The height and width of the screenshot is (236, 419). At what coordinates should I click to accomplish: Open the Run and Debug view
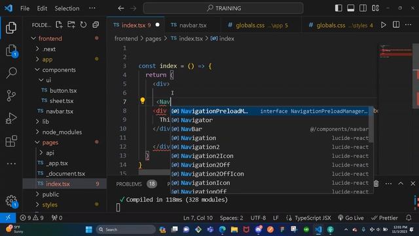[11, 118]
